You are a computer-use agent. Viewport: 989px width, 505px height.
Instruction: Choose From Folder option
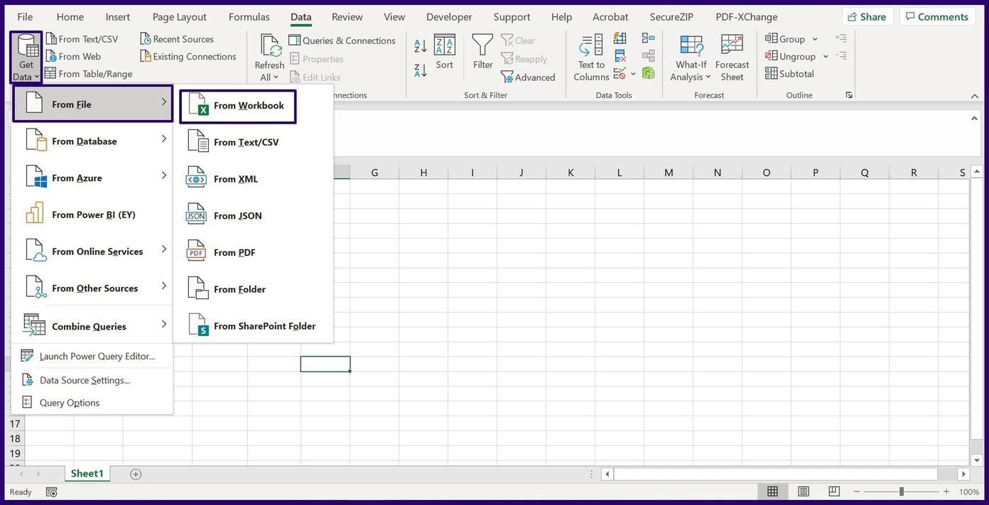254,289
